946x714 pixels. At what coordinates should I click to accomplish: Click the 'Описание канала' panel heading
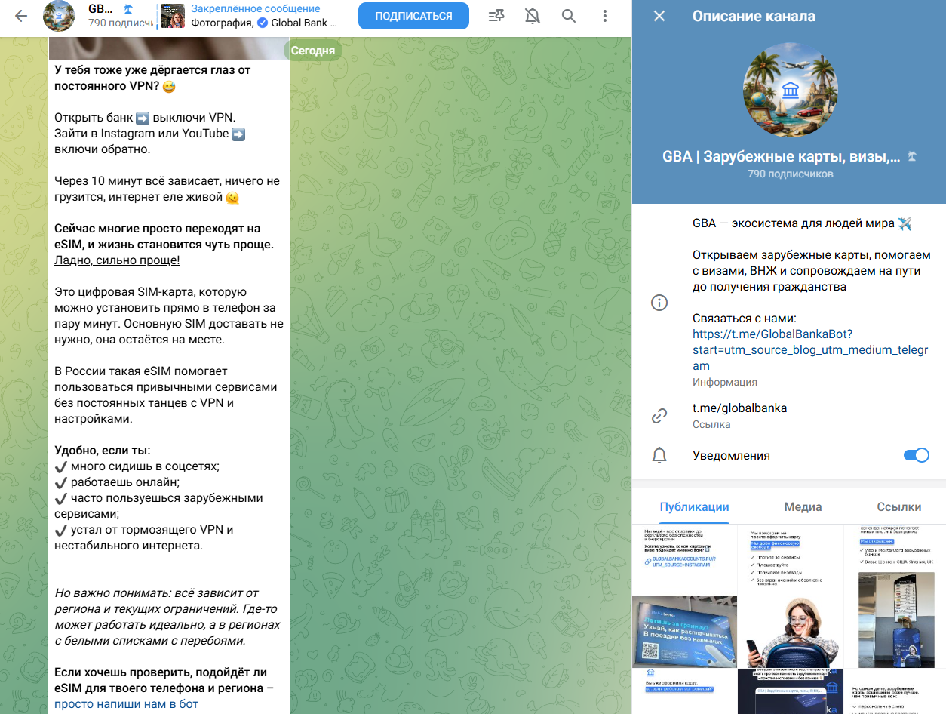(x=754, y=16)
